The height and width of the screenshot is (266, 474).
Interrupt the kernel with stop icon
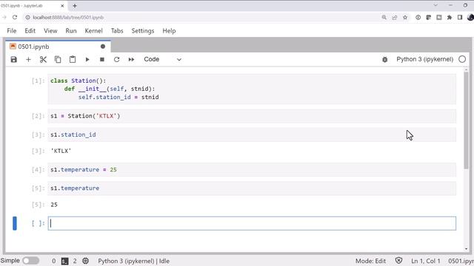pos(102,59)
